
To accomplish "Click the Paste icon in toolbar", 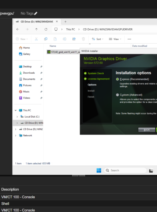I will [x=55, y=39].
